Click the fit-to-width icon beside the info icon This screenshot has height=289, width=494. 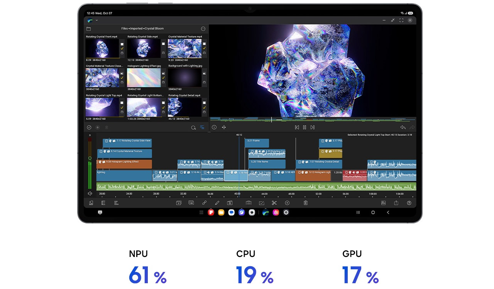click(224, 127)
